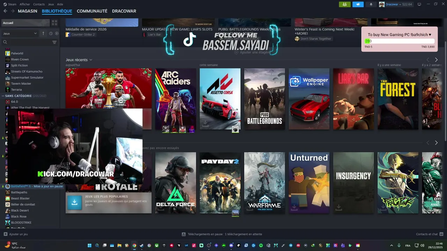Open the Liar's Bar cover
This screenshot has height=251, width=447.
point(353,99)
